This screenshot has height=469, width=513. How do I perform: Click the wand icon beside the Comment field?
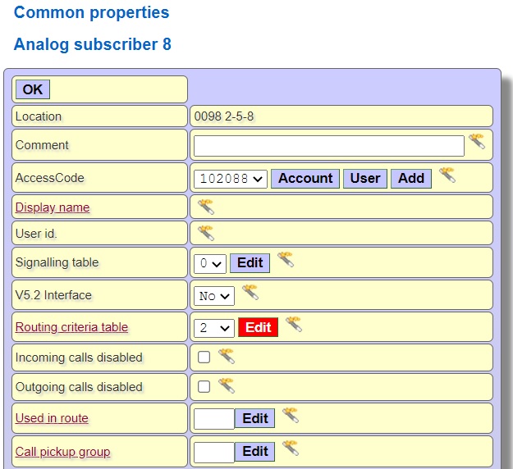click(x=476, y=142)
